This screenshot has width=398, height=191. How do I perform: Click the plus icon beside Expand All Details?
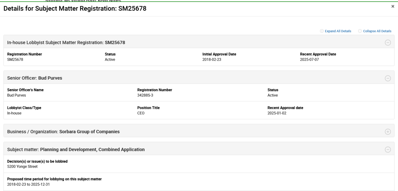click(x=322, y=31)
